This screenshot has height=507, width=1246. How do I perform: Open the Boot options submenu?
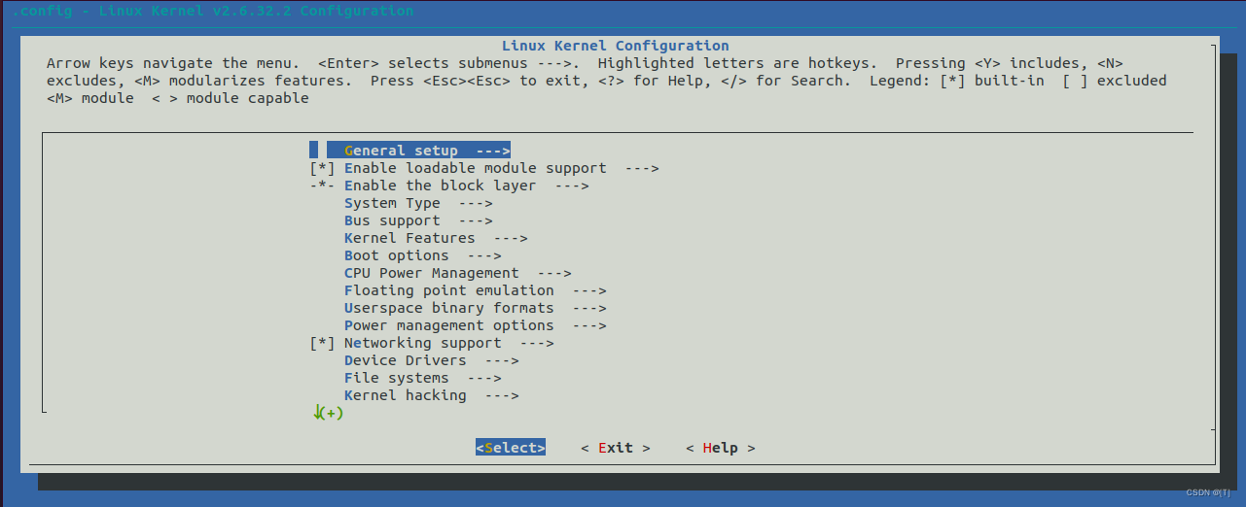coord(423,255)
